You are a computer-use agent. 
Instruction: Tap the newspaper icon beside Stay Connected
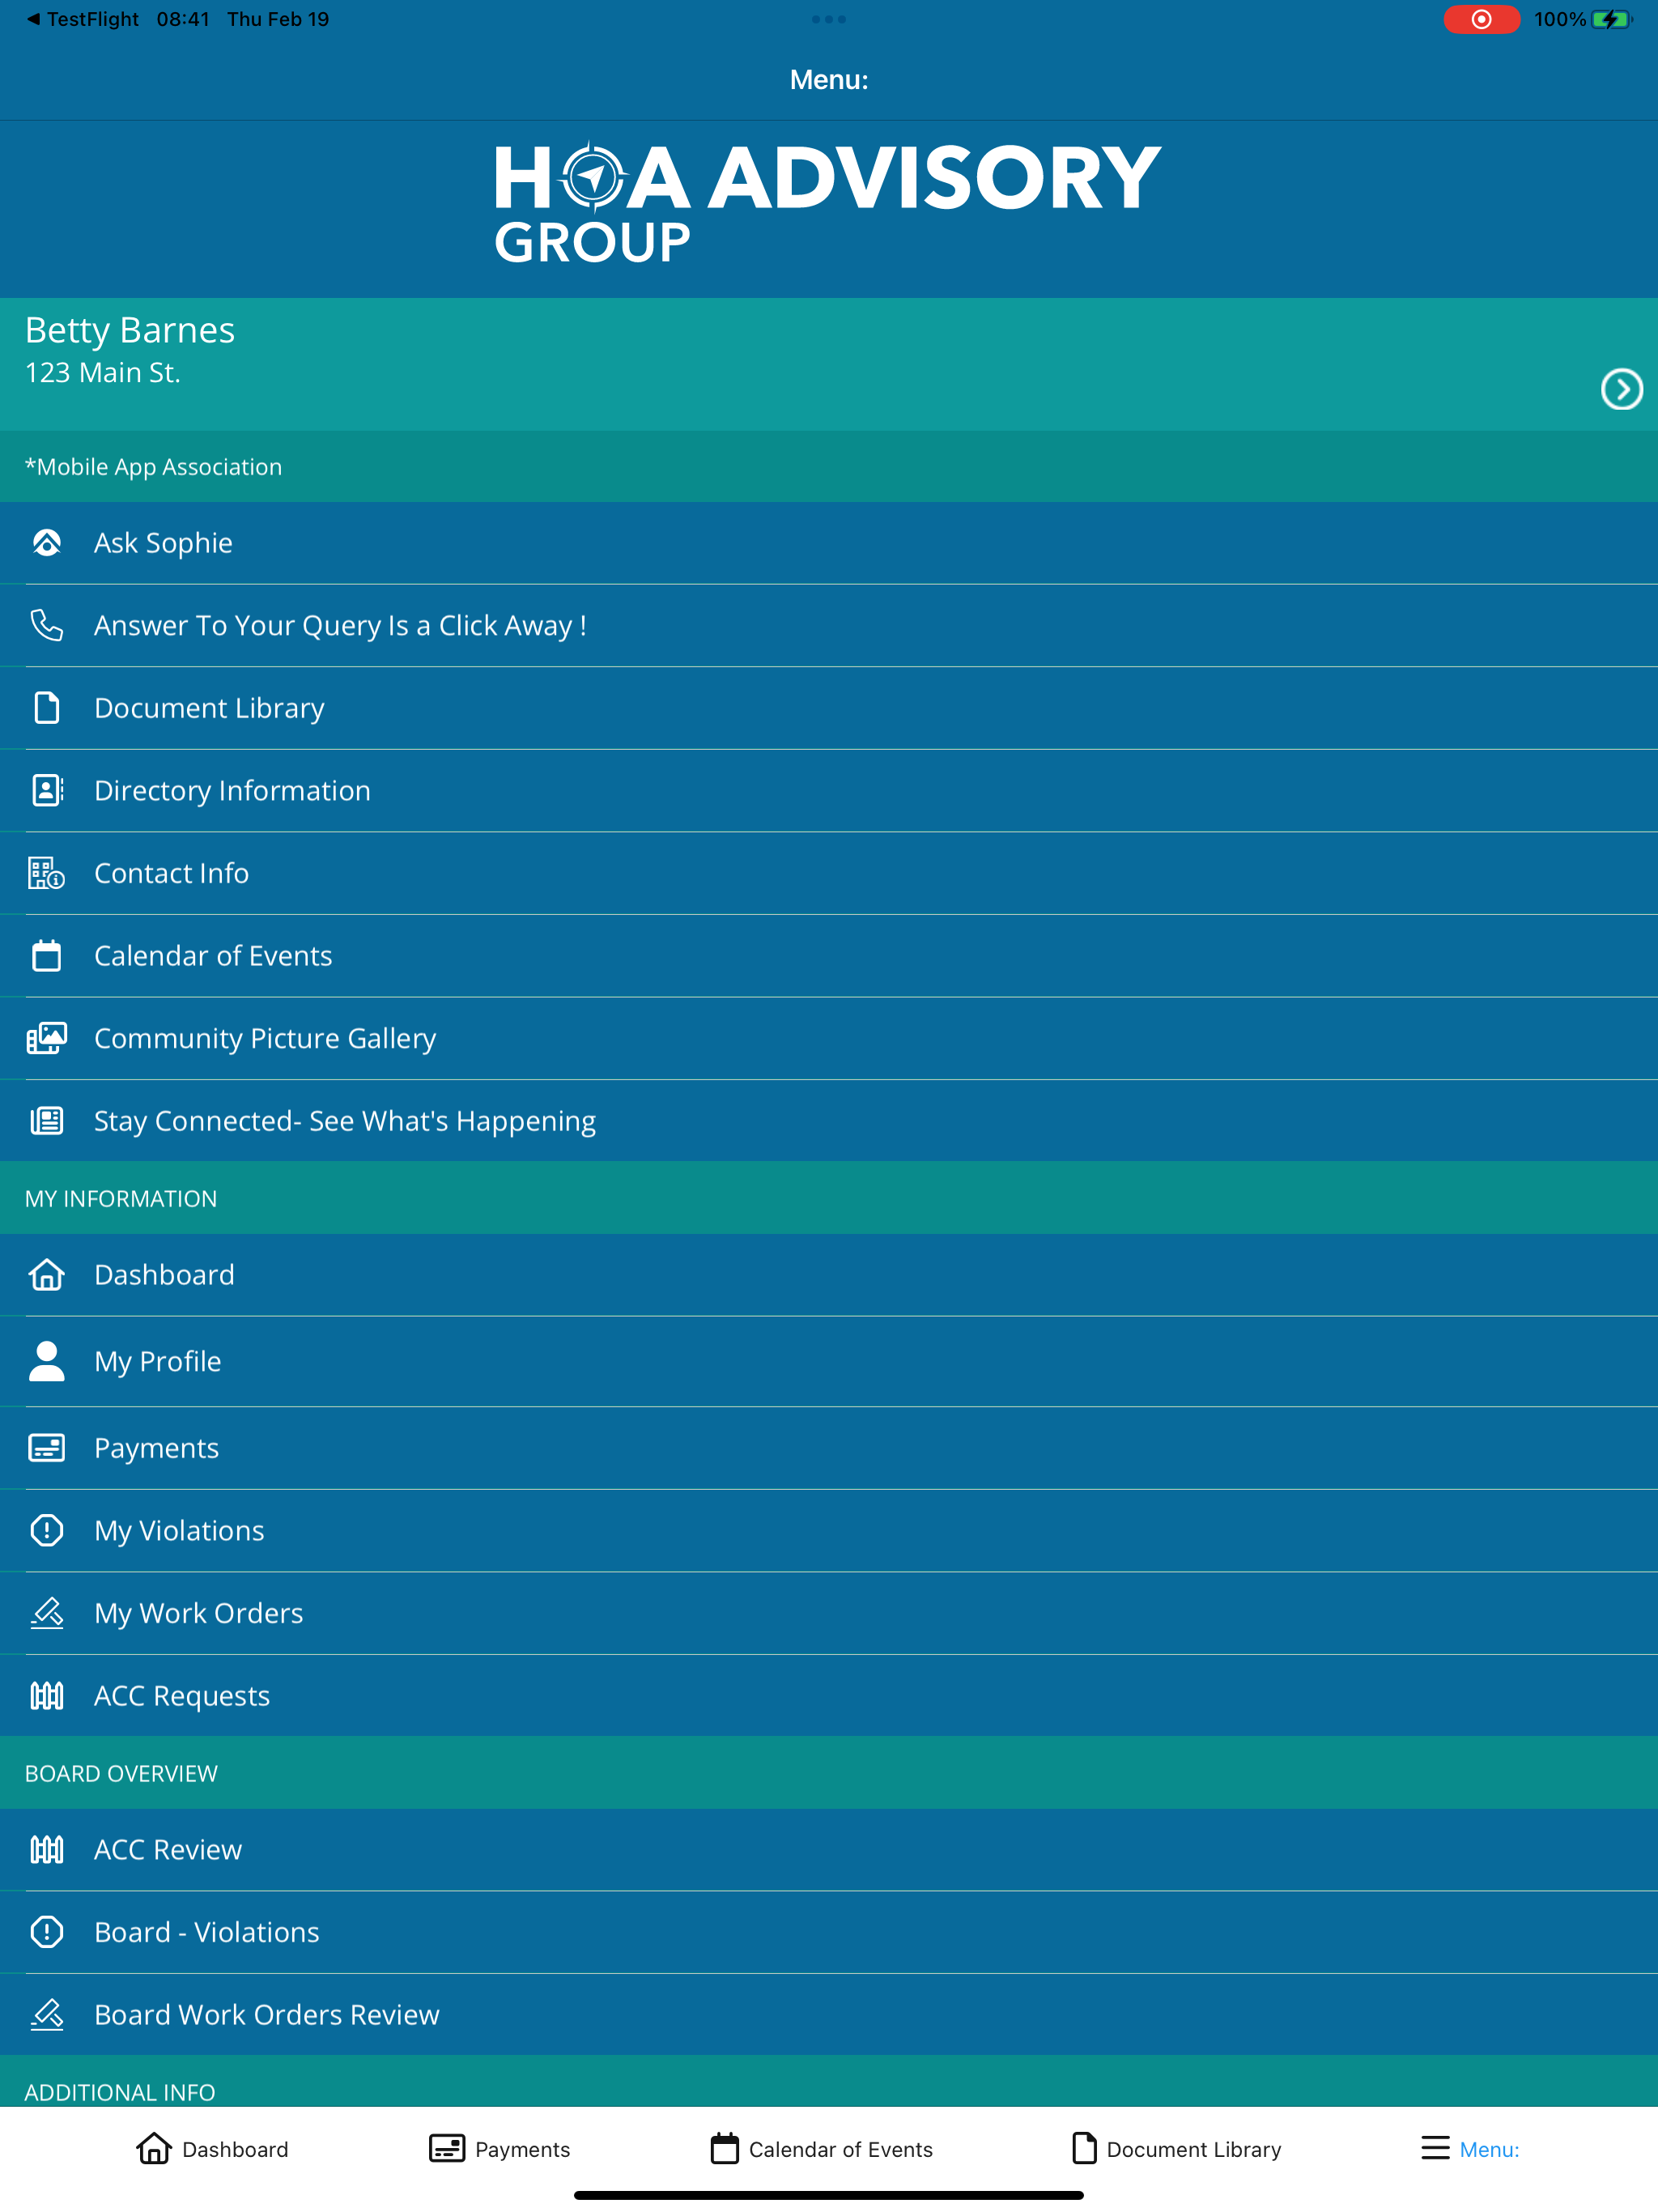tap(47, 1121)
